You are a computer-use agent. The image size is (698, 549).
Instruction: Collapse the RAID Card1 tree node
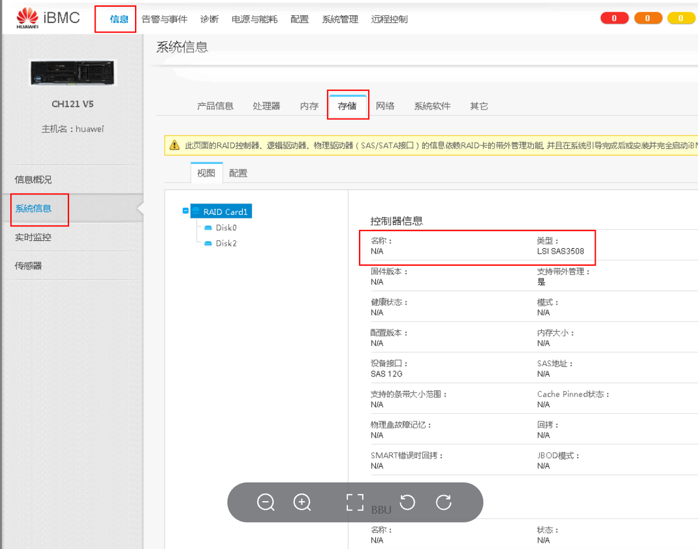tap(186, 211)
